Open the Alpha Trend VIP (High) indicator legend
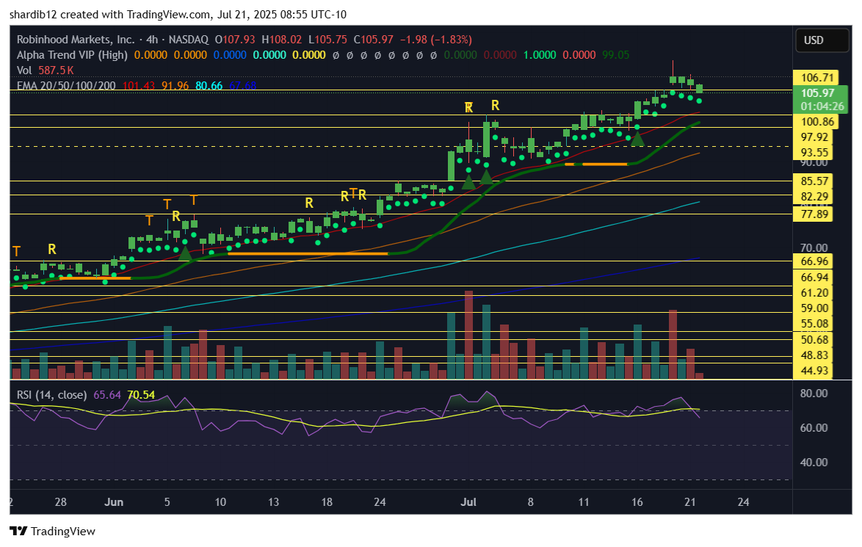 pyautogui.click(x=72, y=55)
